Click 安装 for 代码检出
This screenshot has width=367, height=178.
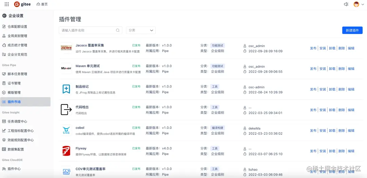pyautogui.click(x=323, y=110)
